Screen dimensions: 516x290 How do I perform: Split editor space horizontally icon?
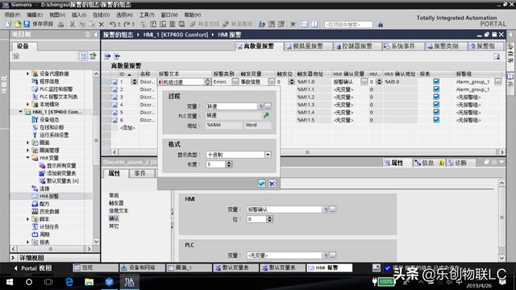(305, 24)
